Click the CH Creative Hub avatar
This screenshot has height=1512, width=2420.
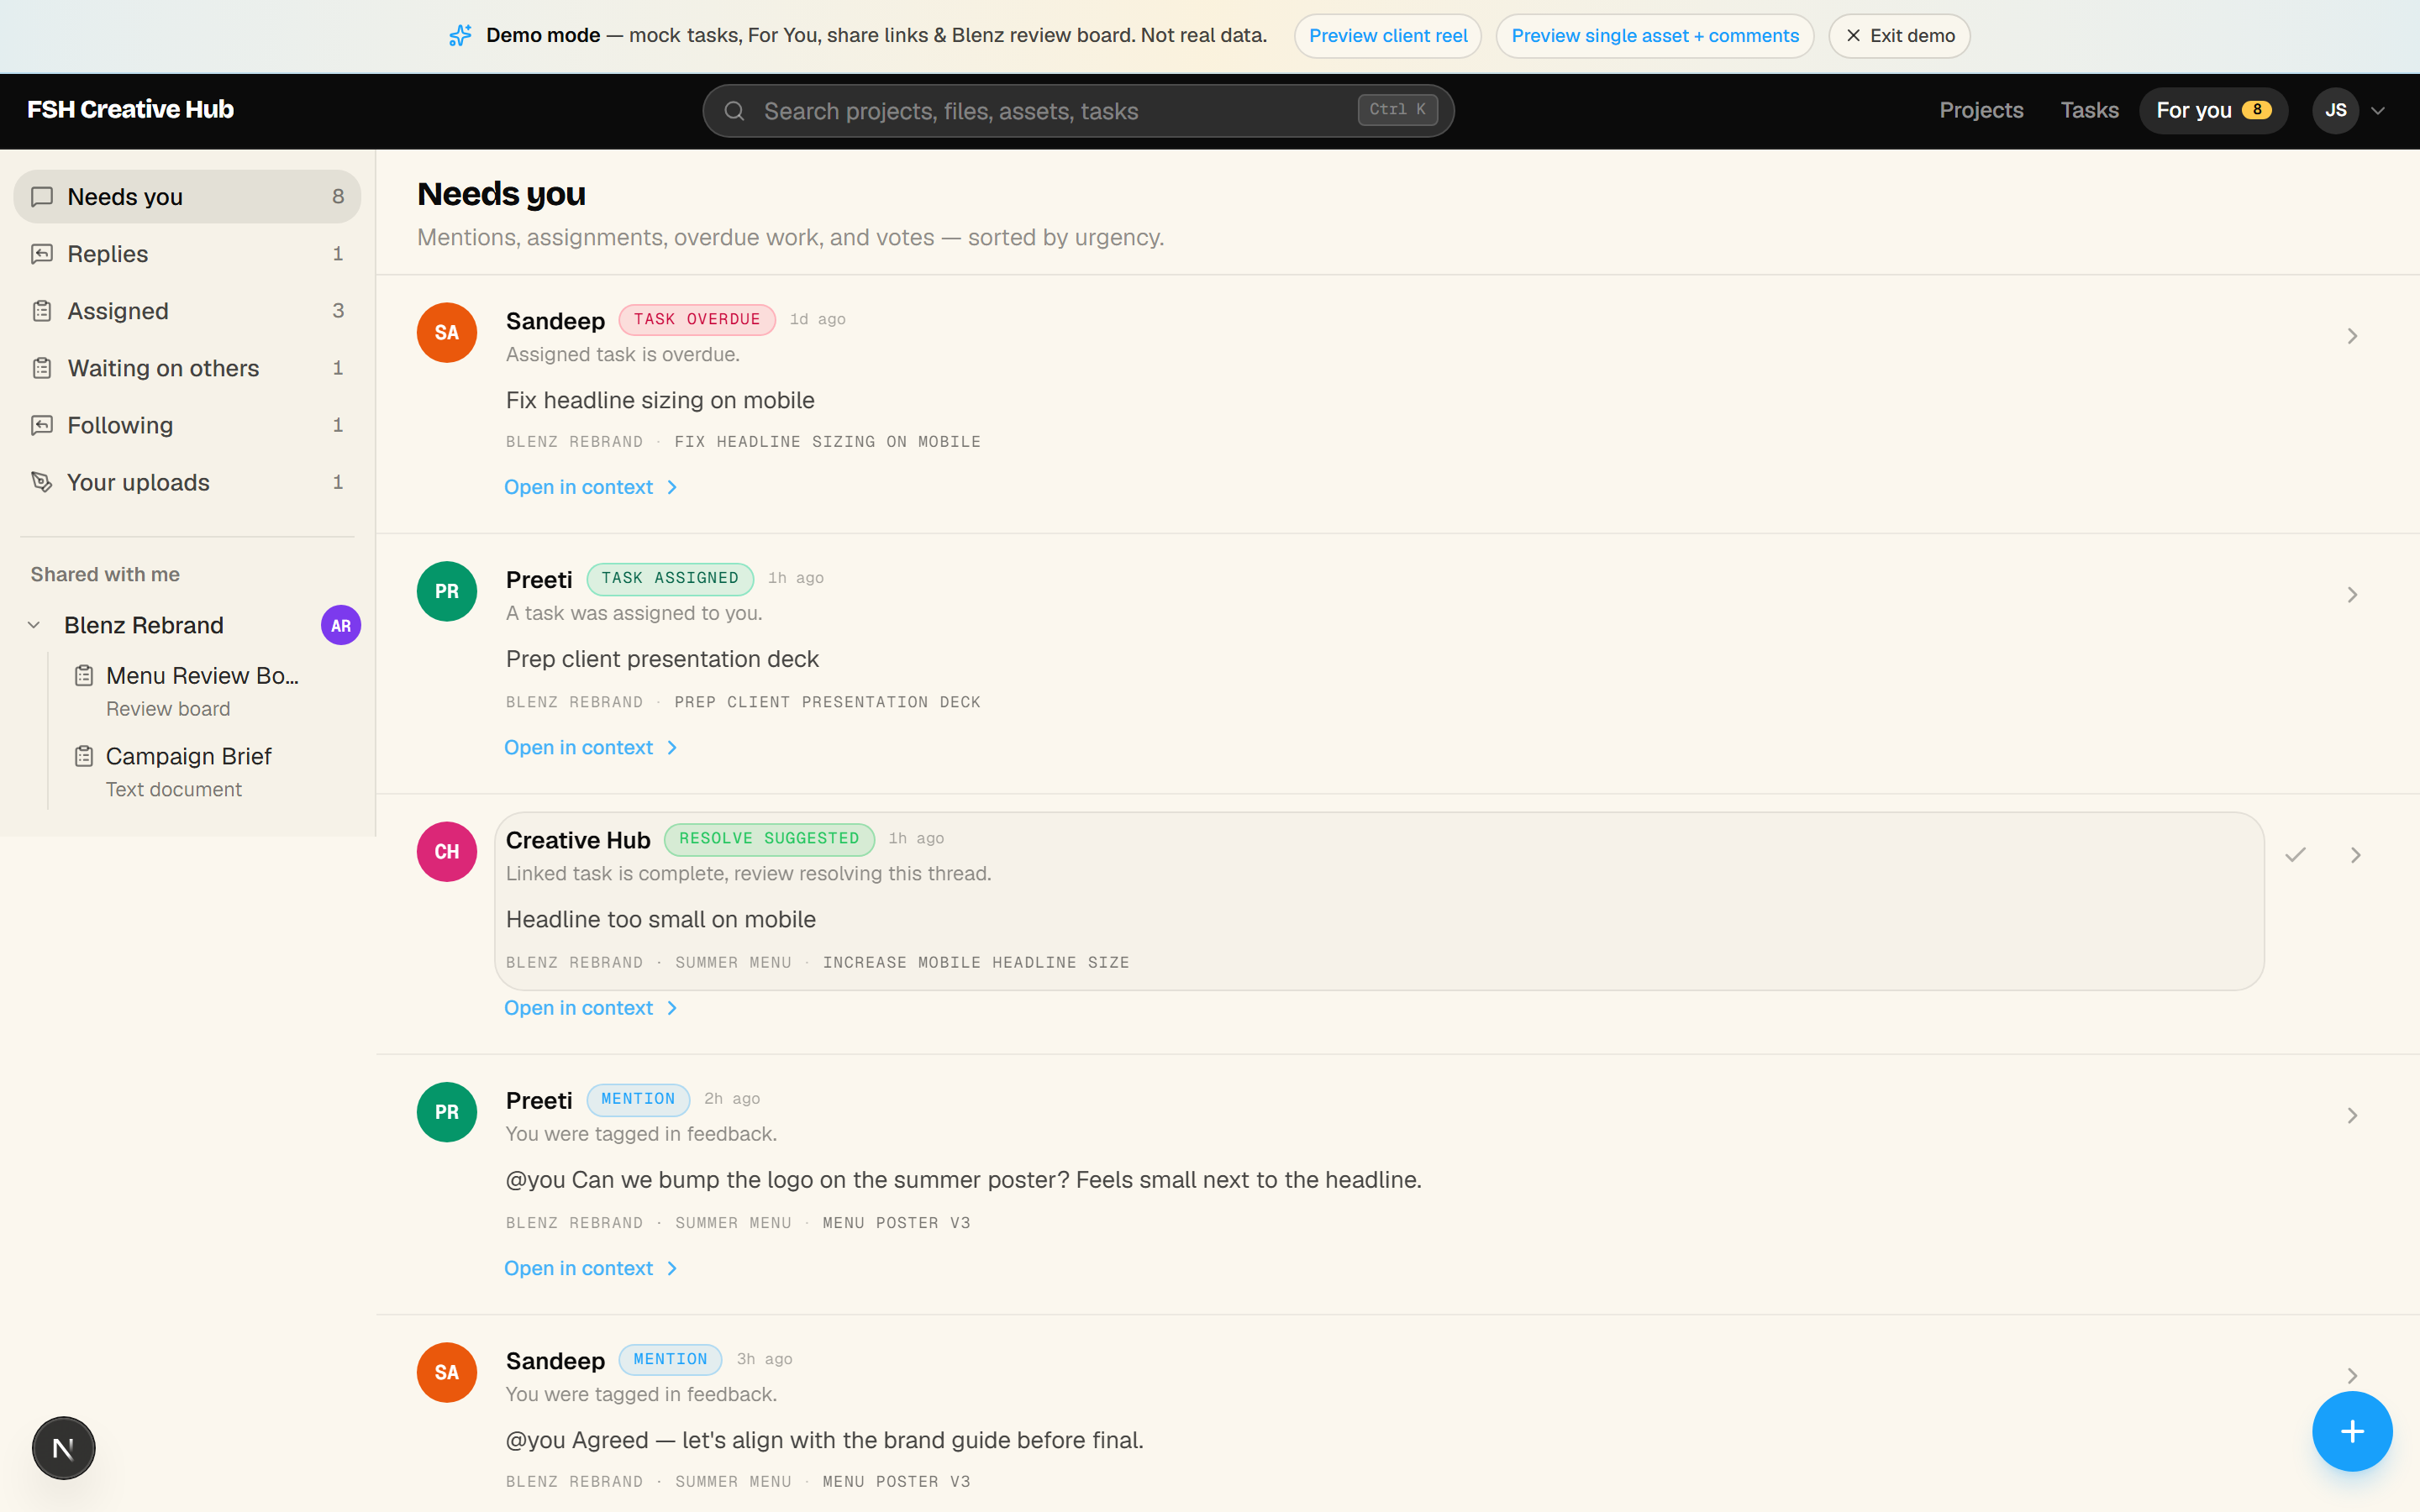pos(447,852)
